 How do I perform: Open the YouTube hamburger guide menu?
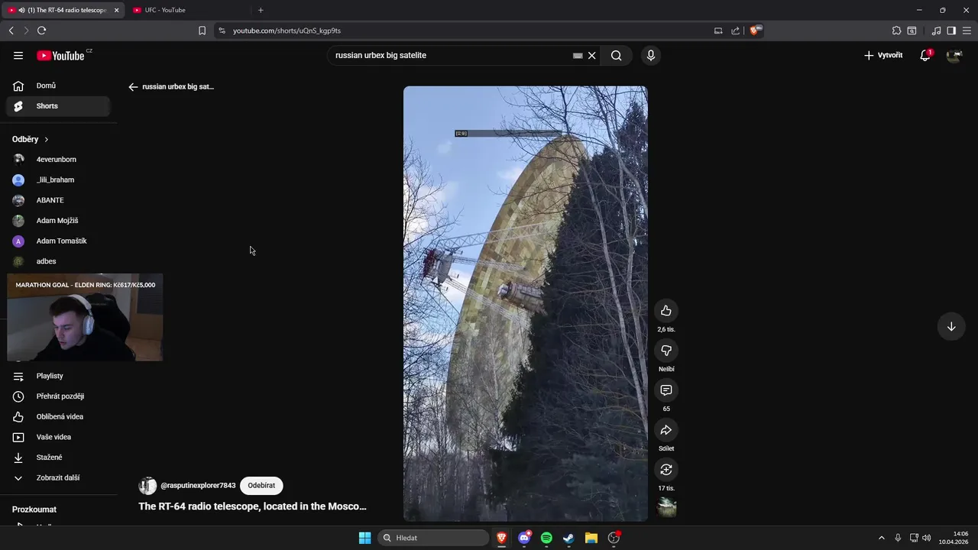coord(18,55)
